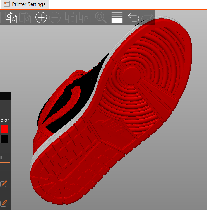Image resolution: width=207 pixels, height=210 pixels.
Task: Click the upper orange pencil edit button
Action: 4,184
